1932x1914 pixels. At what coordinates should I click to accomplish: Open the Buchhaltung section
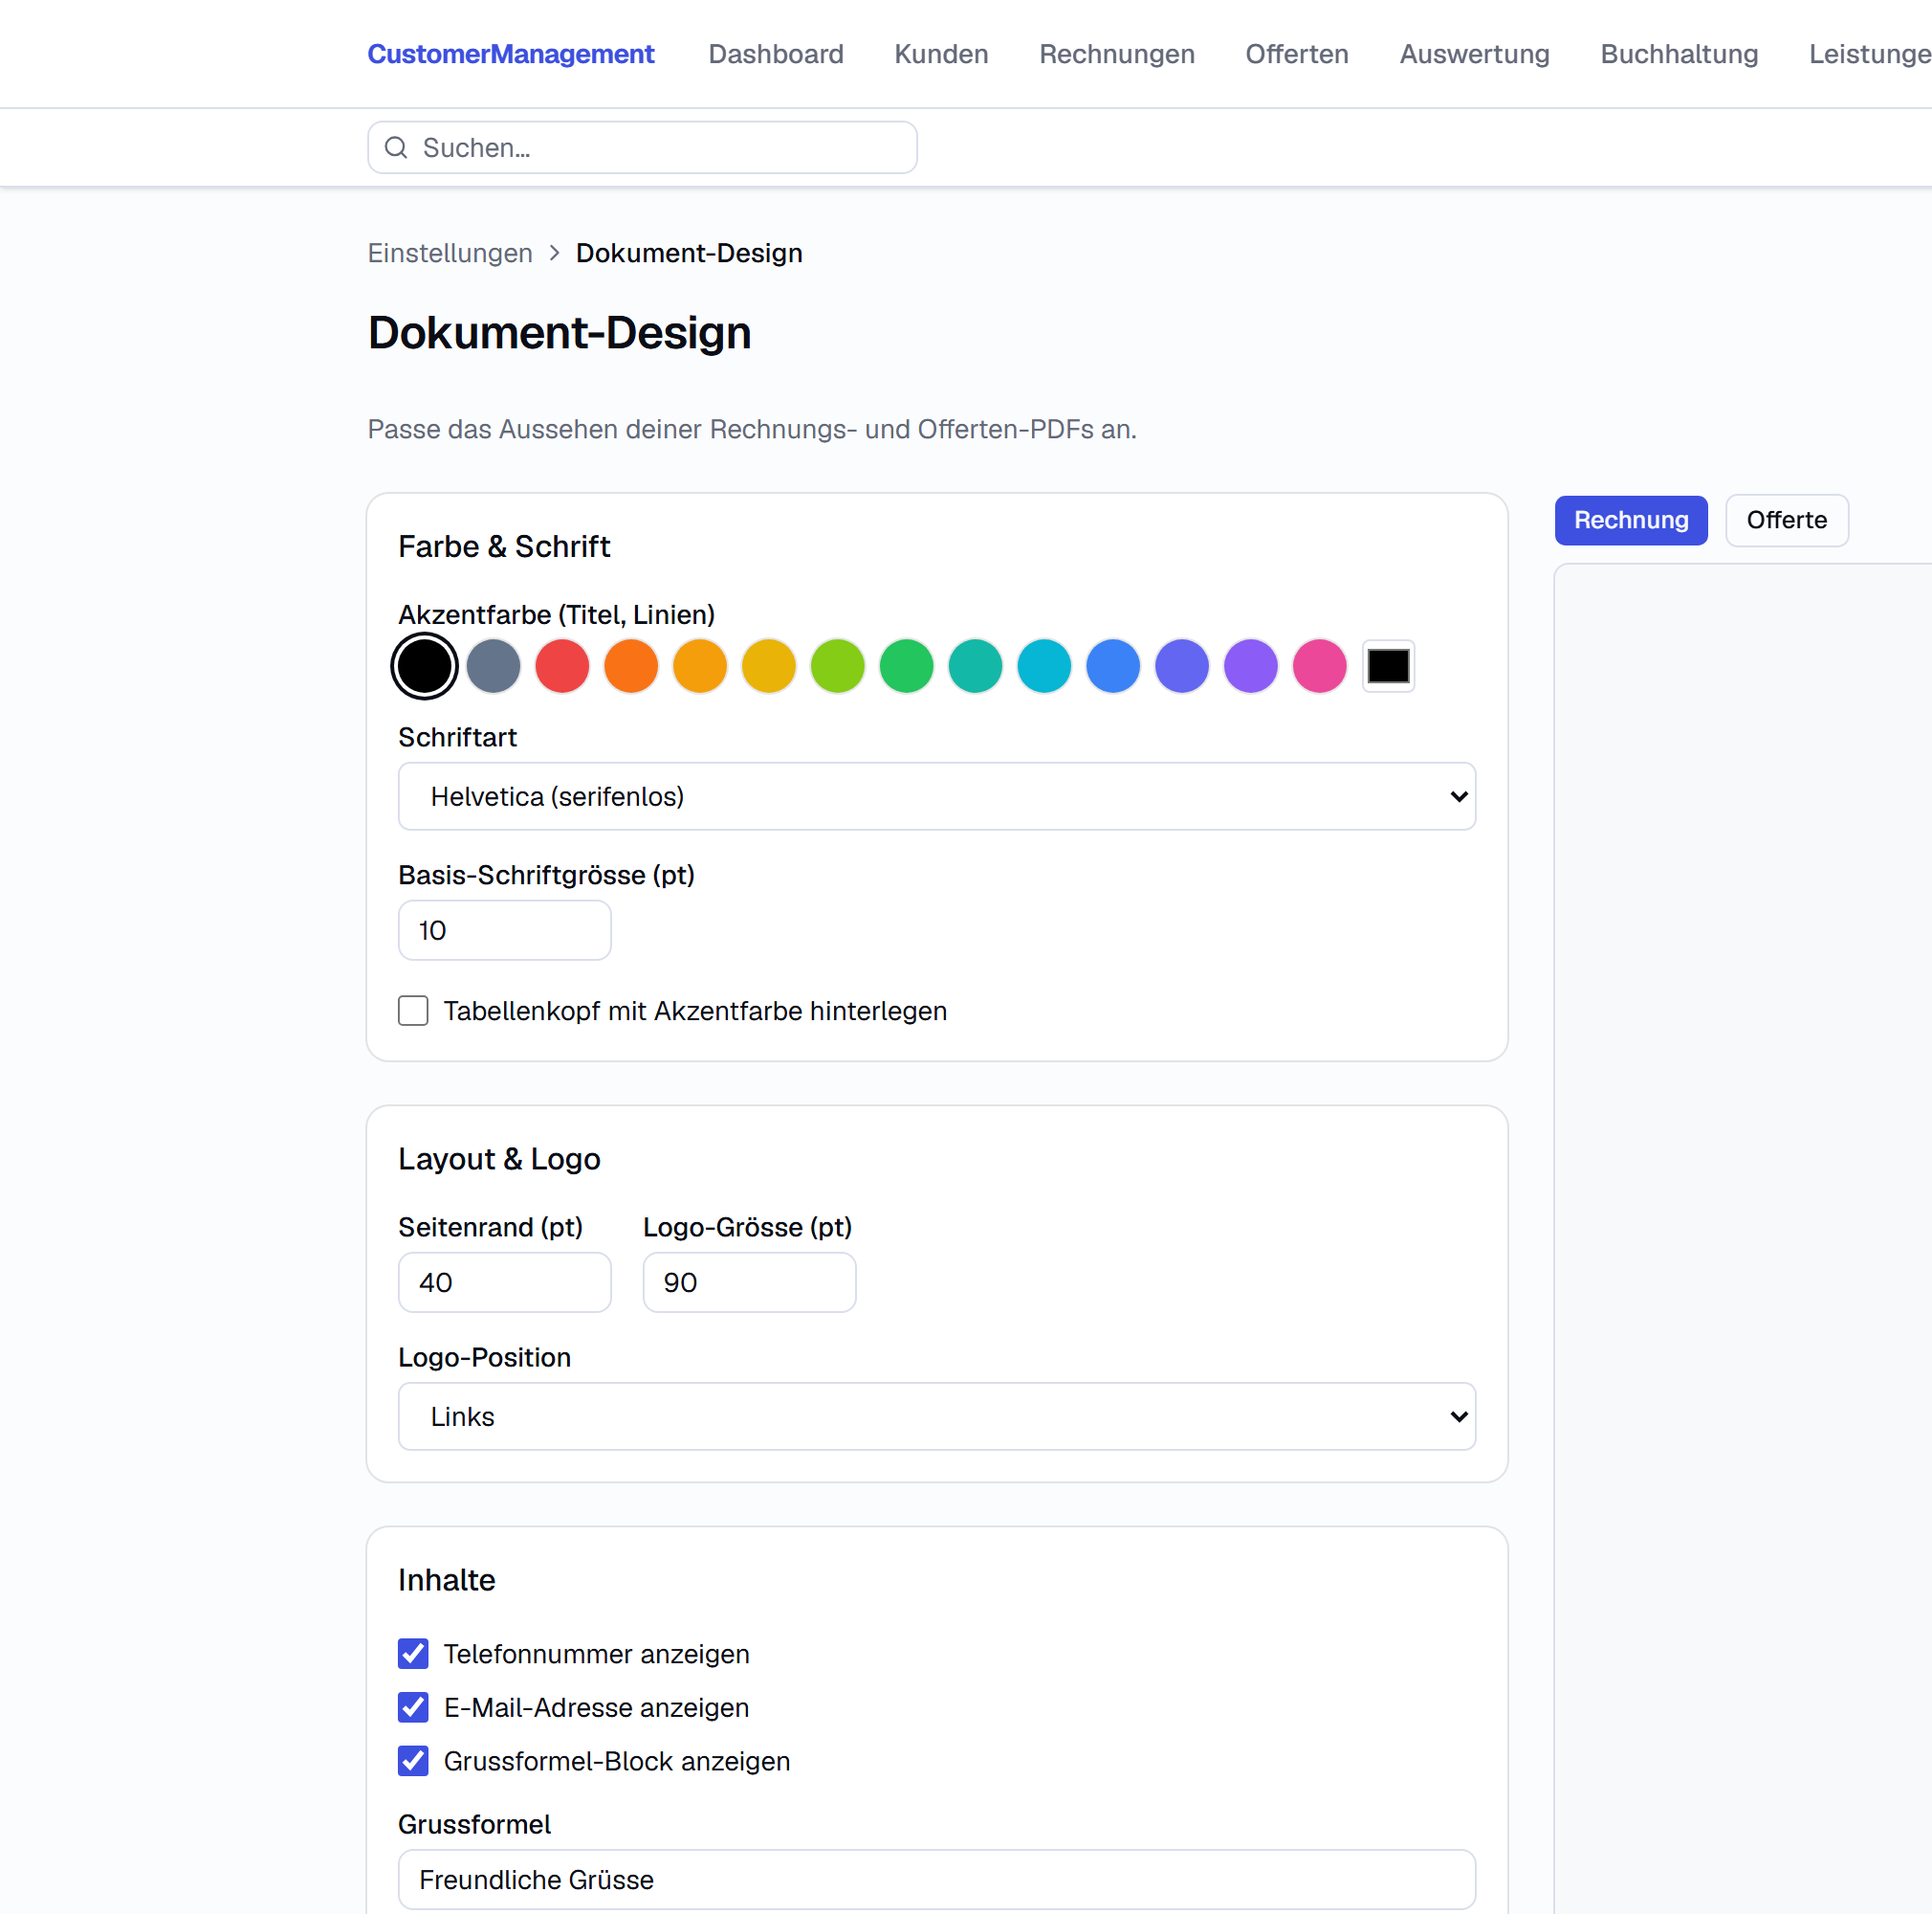(x=1679, y=54)
